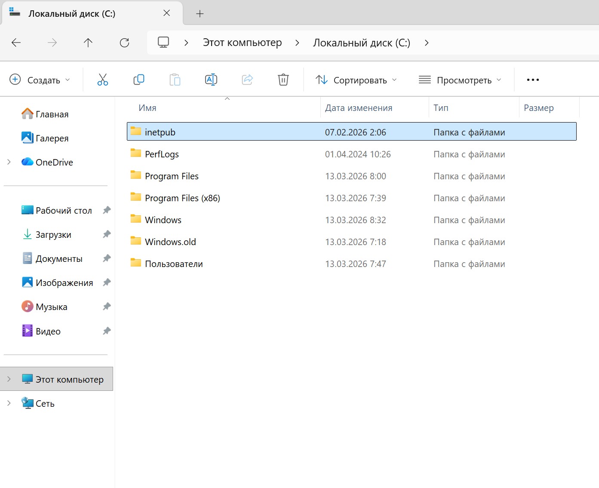
Task: Sort by the Тип column header
Action: [x=474, y=107]
